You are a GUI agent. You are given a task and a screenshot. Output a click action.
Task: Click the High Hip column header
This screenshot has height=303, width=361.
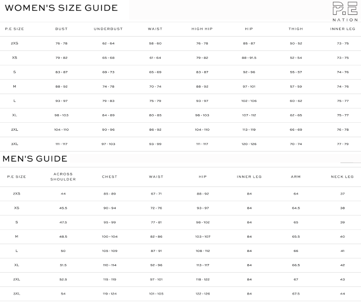202,29
